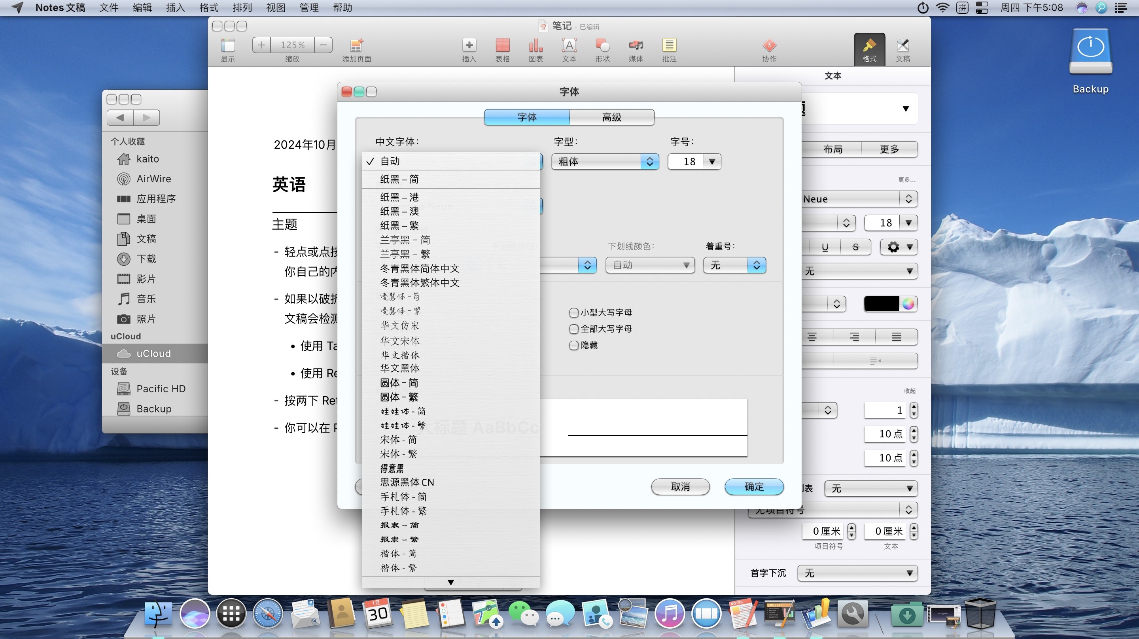The height and width of the screenshot is (639, 1139).
Task: Switch to the 更多 tab in sidebar
Action: (889, 149)
